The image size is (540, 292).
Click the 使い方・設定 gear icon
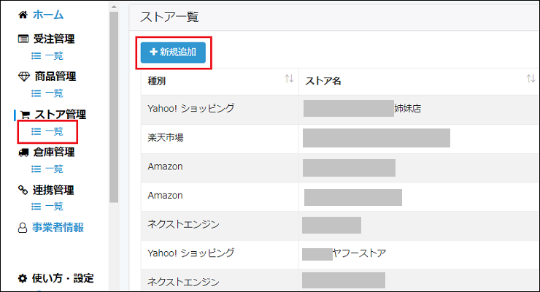(x=23, y=278)
